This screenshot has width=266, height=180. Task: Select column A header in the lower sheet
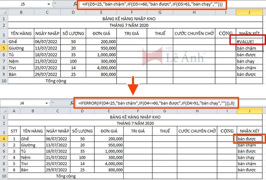14,111
